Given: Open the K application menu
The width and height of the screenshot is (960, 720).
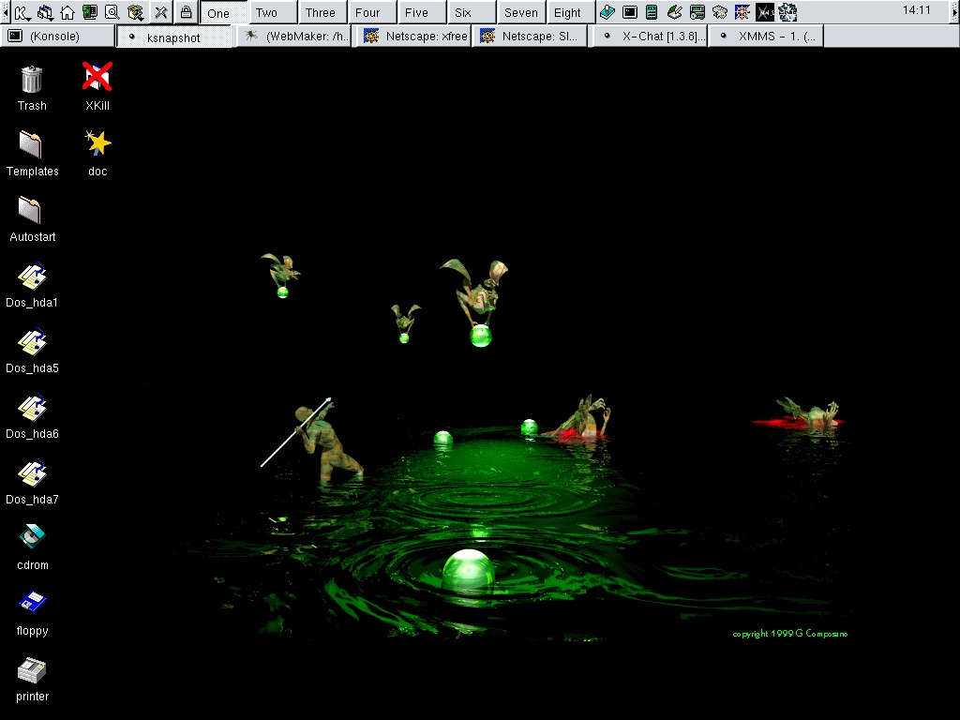Looking at the screenshot, I should click(x=22, y=11).
